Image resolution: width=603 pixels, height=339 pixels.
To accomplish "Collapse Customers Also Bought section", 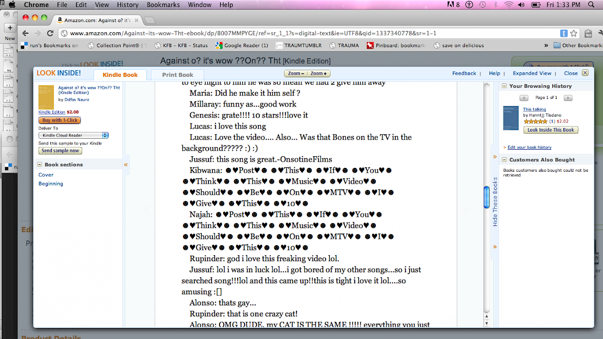I will coord(505,160).
